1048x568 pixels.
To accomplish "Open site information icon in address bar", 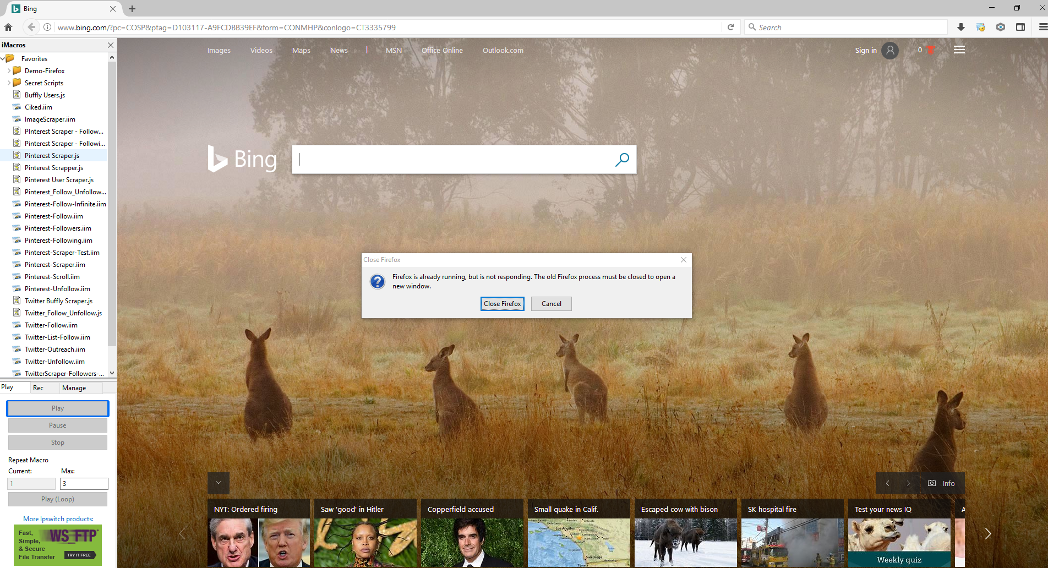I will [x=47, y=27].
